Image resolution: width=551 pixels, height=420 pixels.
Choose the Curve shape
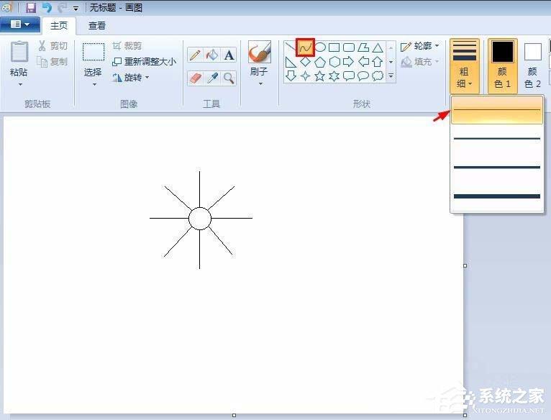point(305,47)
